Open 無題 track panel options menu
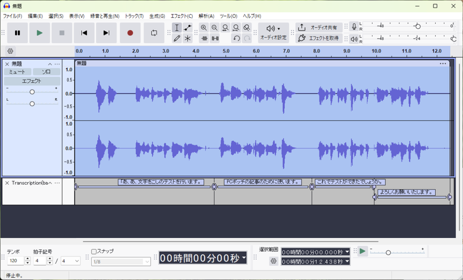 (x=57, y=64)
